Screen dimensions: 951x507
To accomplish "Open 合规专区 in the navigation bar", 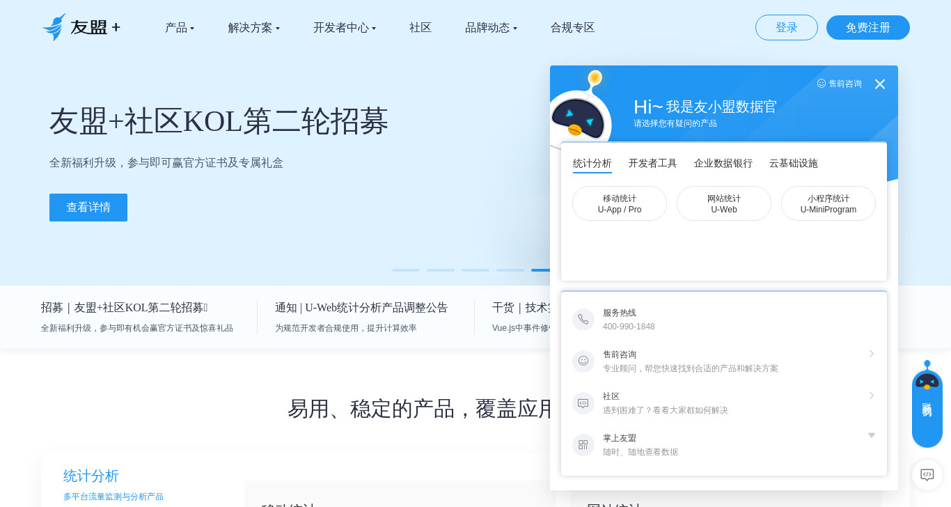I will (573, 28).
